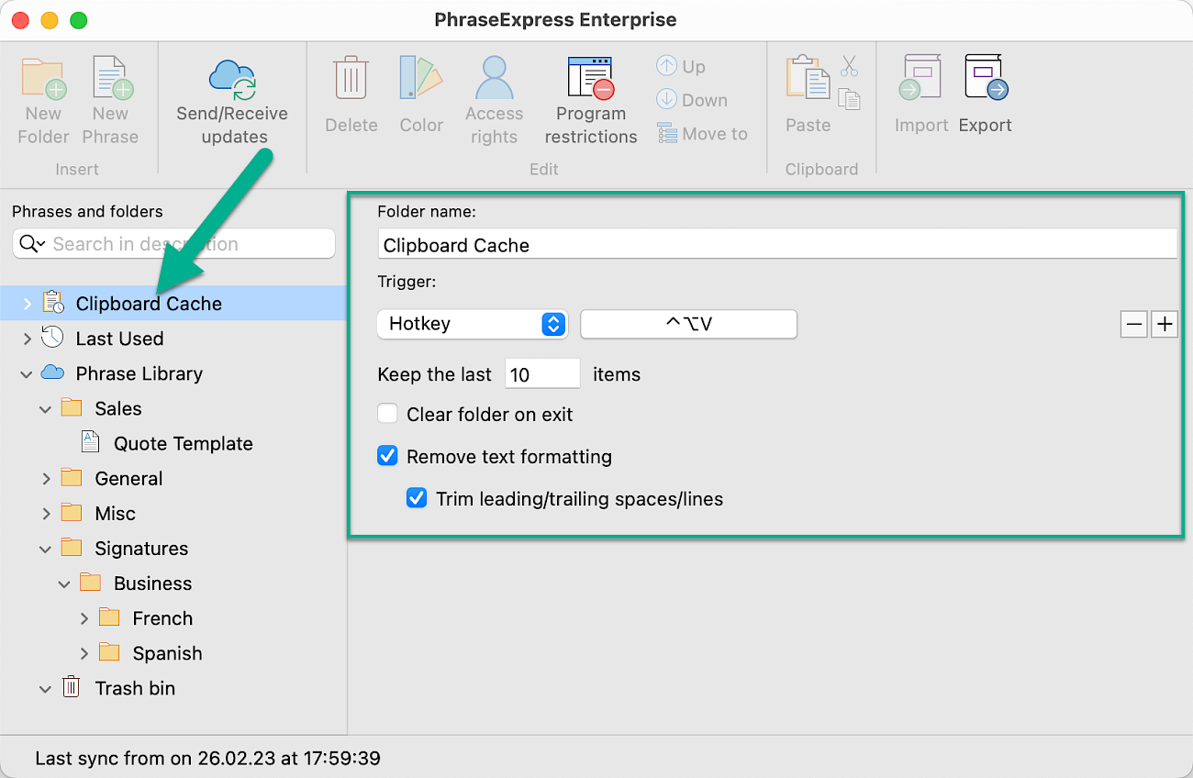
Task: Move item Up in toolbar
Action: tap(681, 66)
